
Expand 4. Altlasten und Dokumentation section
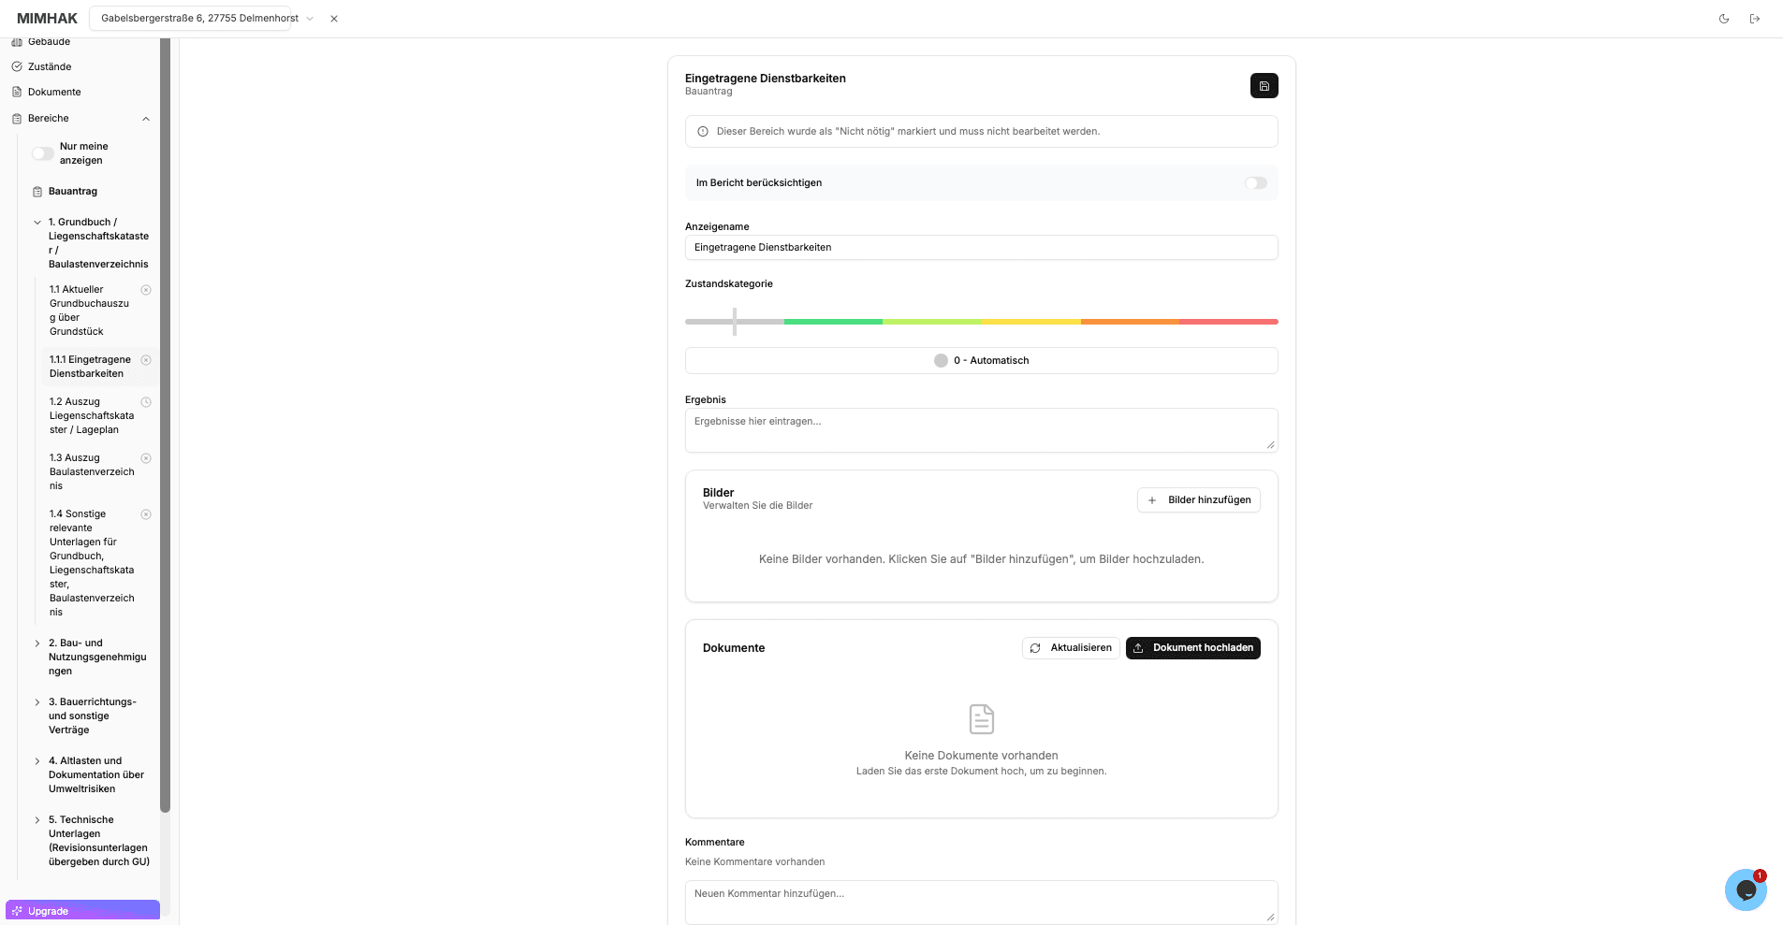tap(37, 761)
